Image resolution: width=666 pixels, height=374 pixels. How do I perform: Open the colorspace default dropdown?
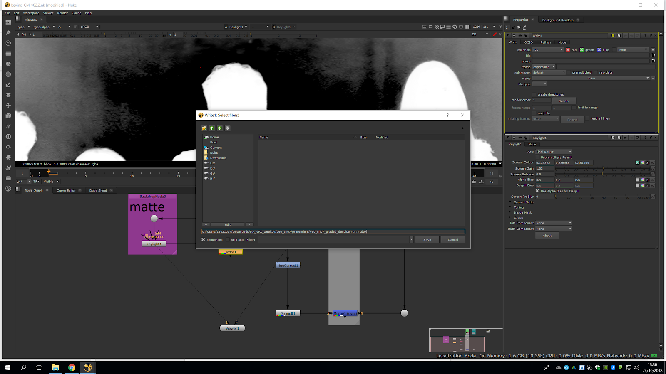click(549, 72)
